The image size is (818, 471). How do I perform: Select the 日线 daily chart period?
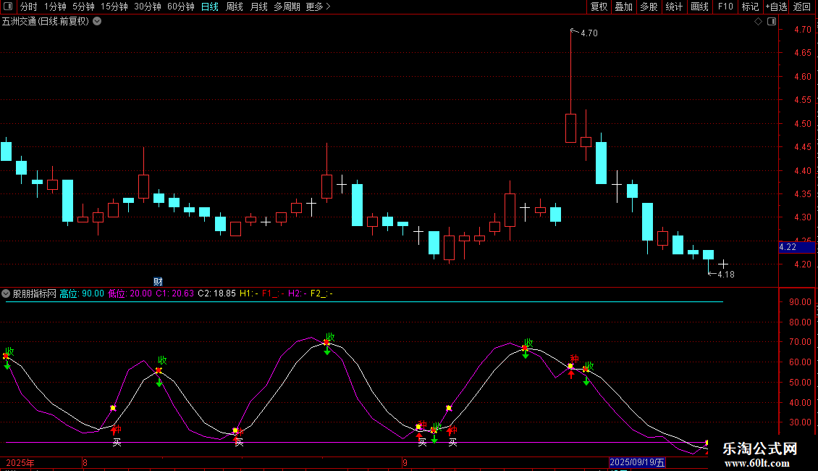click(209, 7)
